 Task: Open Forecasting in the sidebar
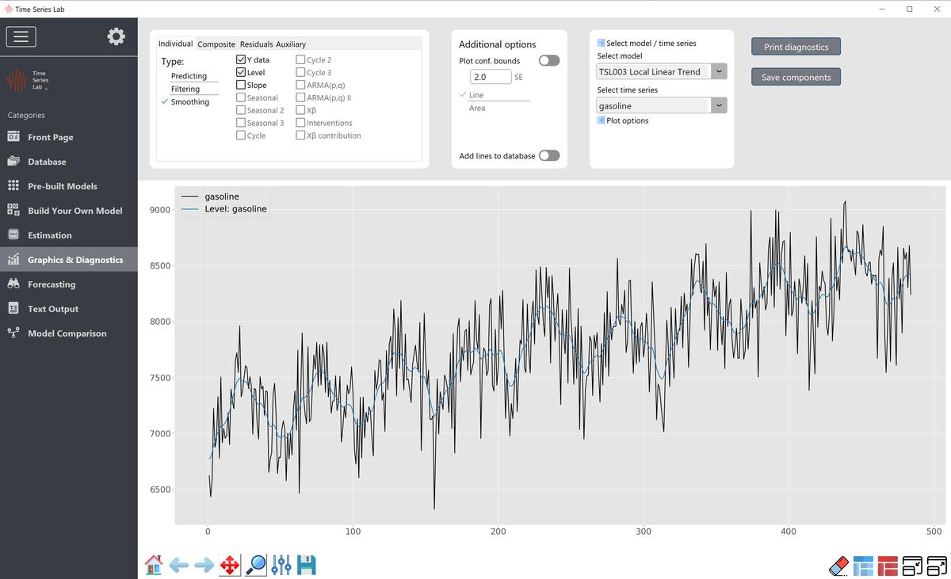tap(52, 284)
